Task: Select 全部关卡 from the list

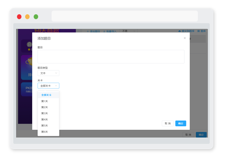Action: 48,95
